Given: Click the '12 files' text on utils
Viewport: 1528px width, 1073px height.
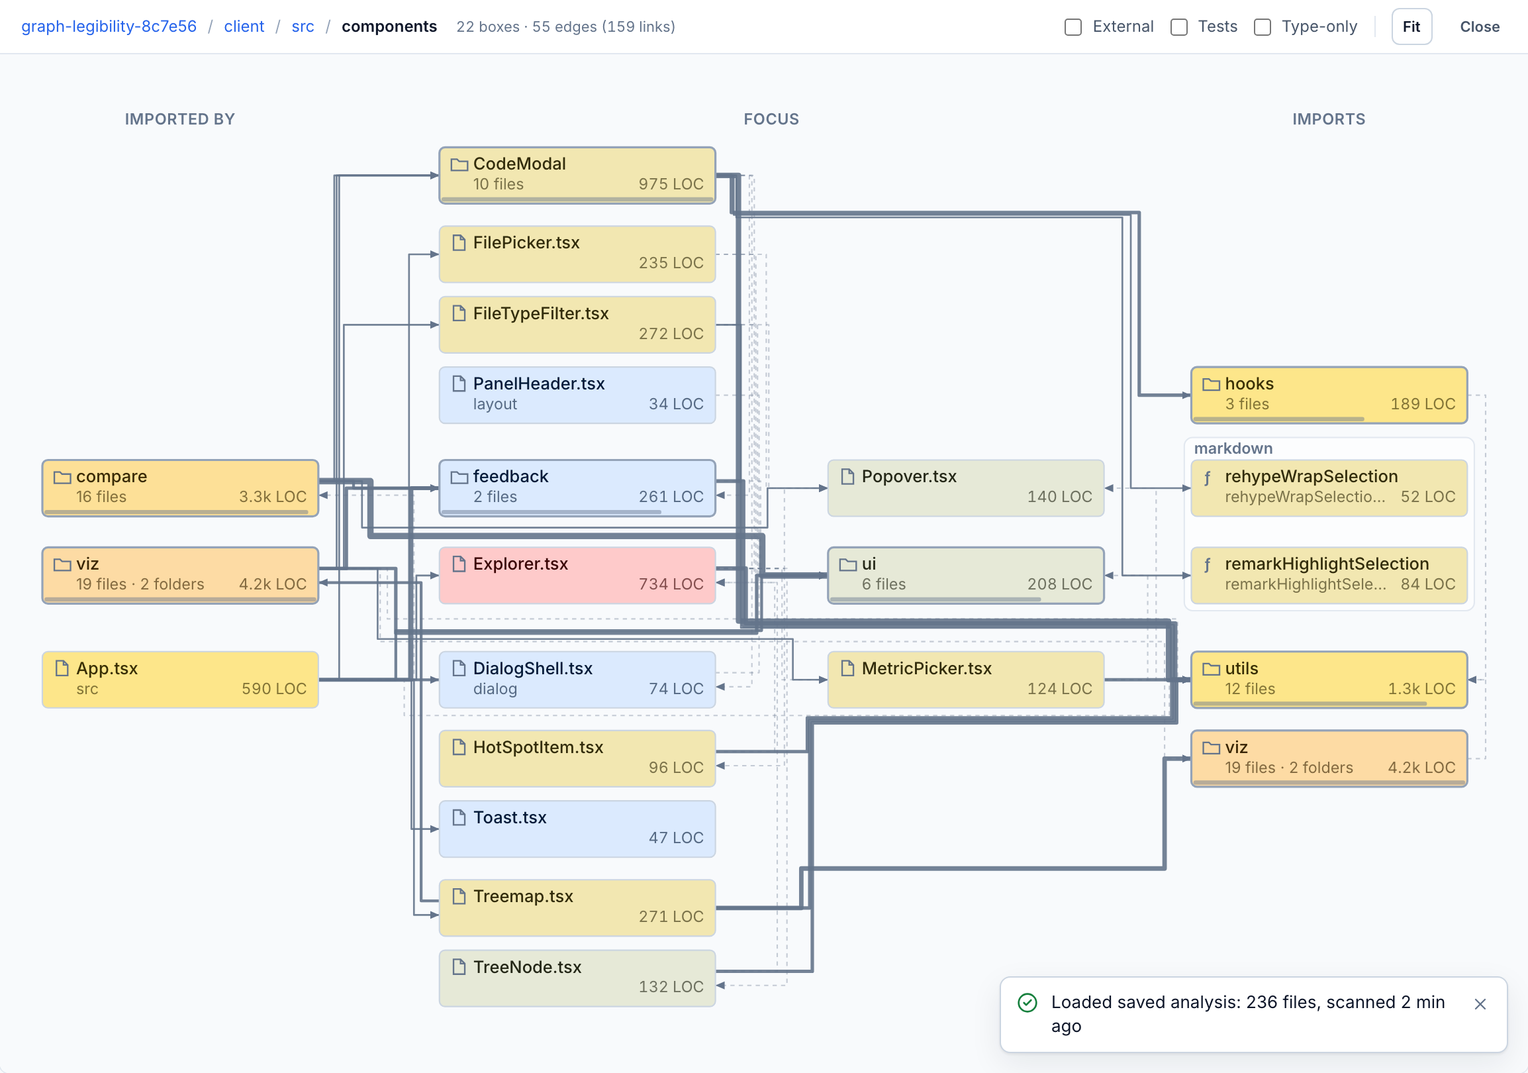Looking at the screenshot, I should click(1250, 689).
